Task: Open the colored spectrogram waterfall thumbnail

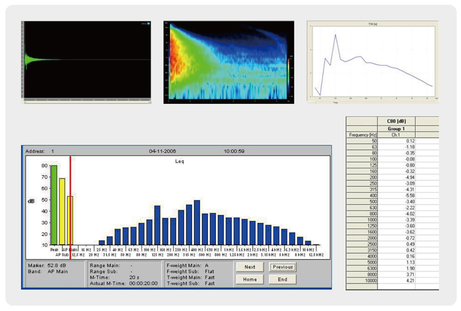Action: [x=229, y=62]
